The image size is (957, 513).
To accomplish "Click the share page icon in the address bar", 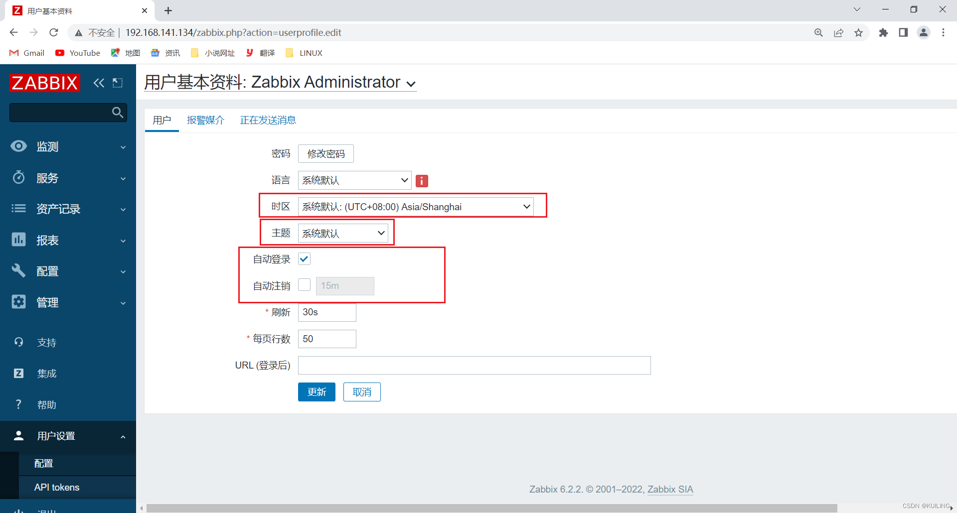I will point(838,32).
